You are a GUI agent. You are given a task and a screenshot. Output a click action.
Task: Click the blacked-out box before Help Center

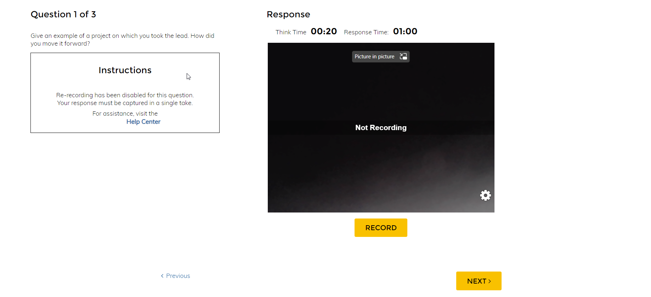(x=106, y=122)
